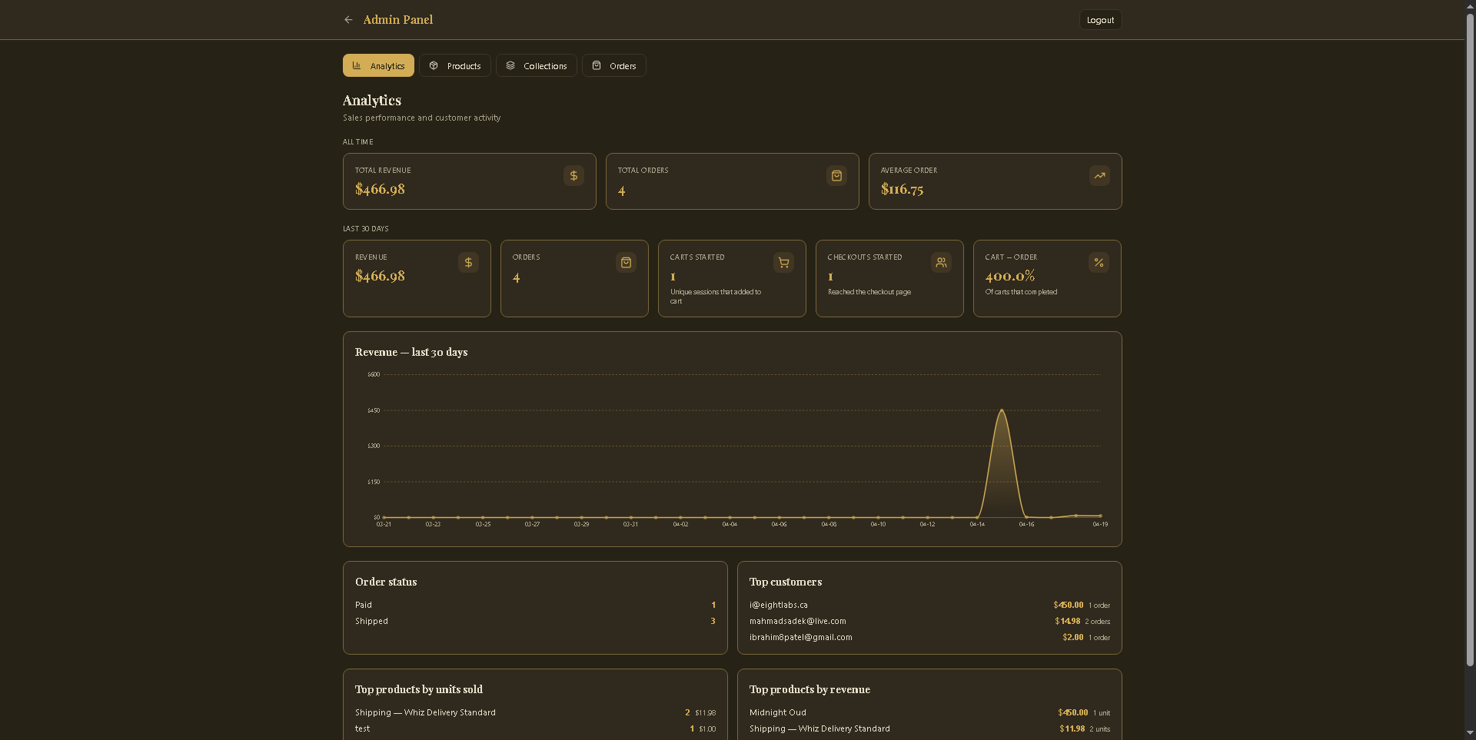
Task: Log out using the Logout button
Action: click(1100, 20)
